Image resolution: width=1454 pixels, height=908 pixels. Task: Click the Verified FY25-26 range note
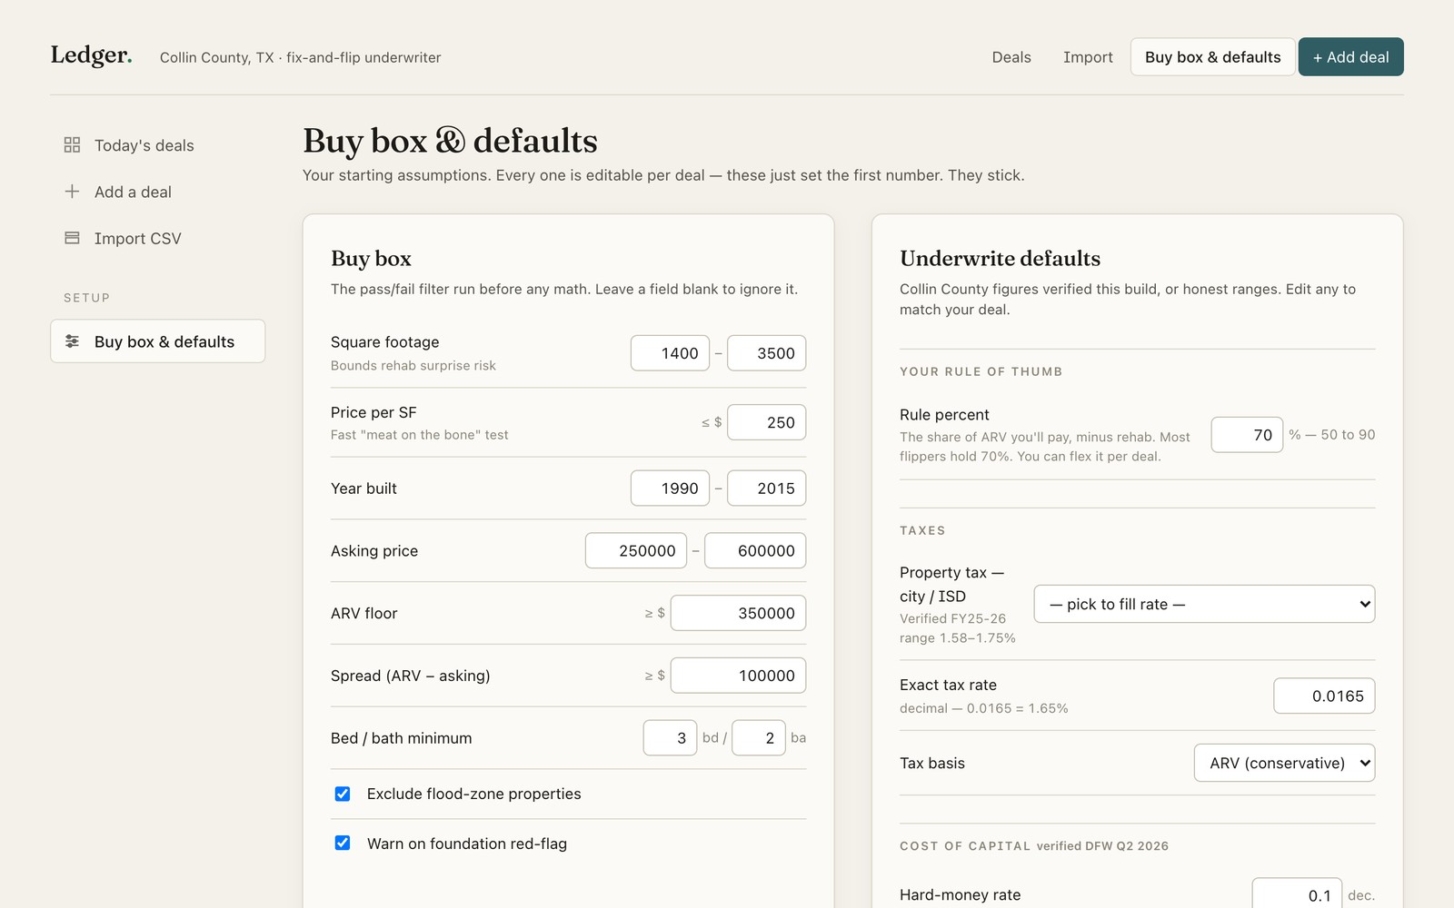pos(957,628)
